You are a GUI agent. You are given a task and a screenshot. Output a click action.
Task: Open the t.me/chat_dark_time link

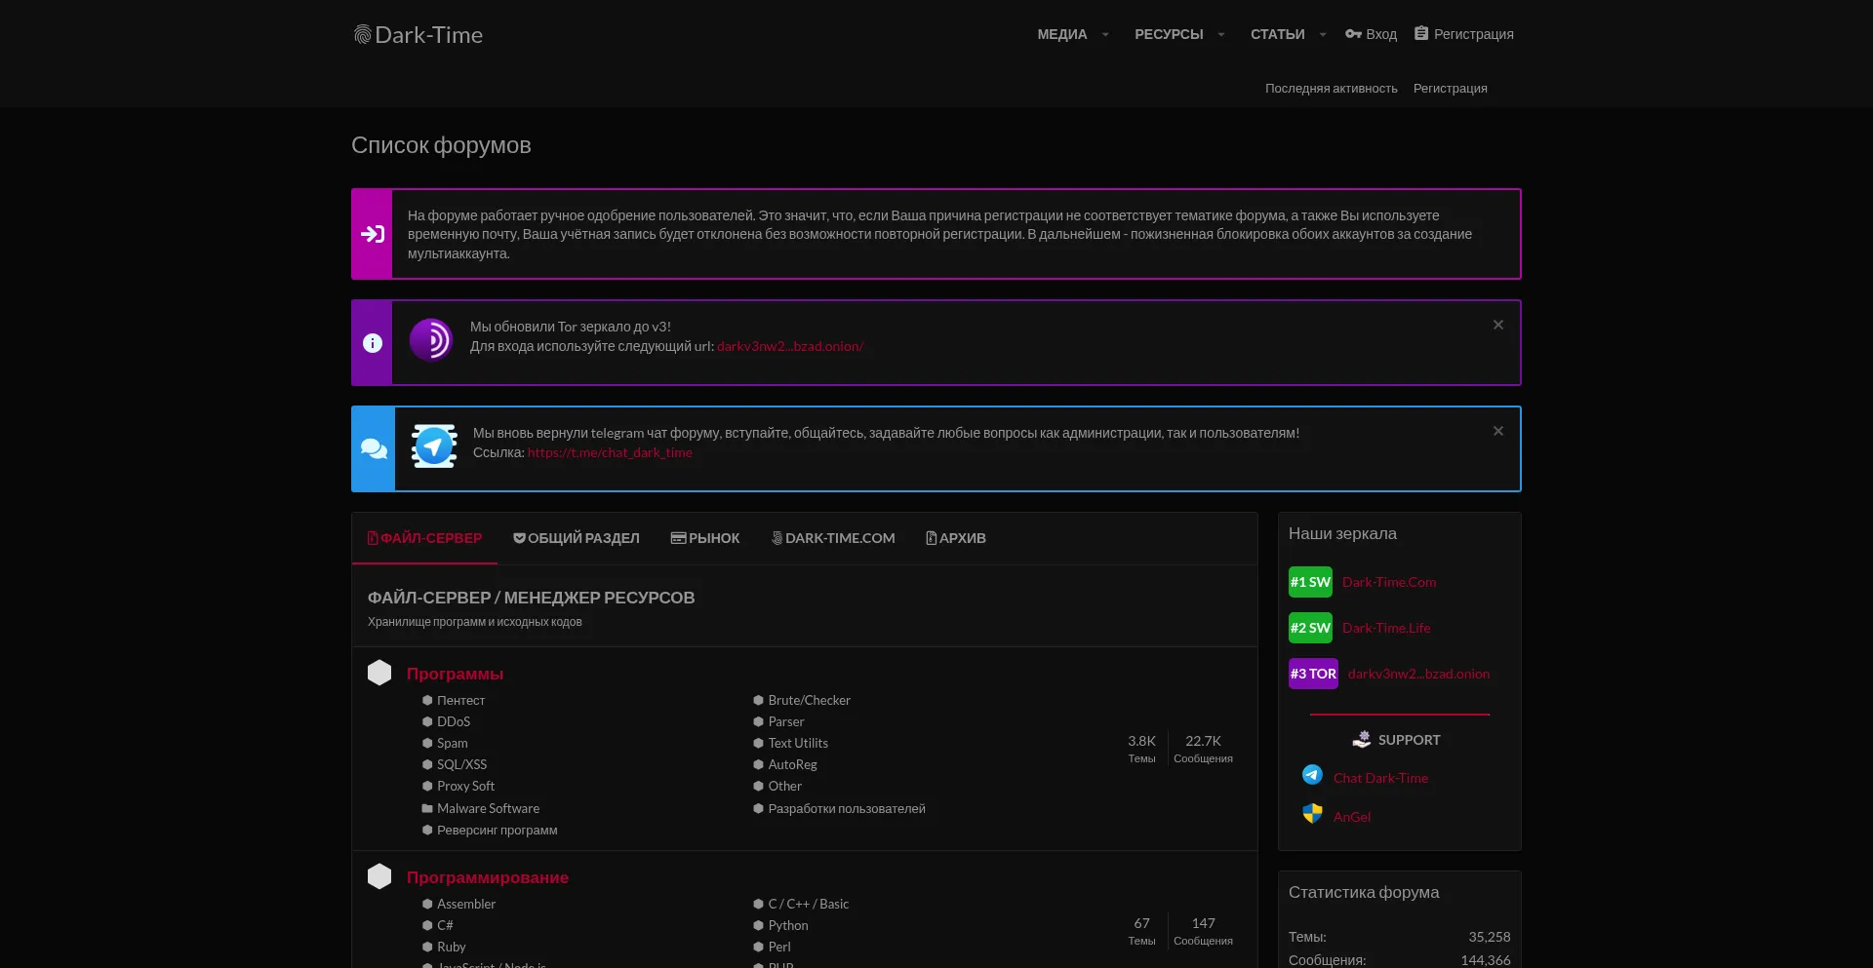point(610,452)
